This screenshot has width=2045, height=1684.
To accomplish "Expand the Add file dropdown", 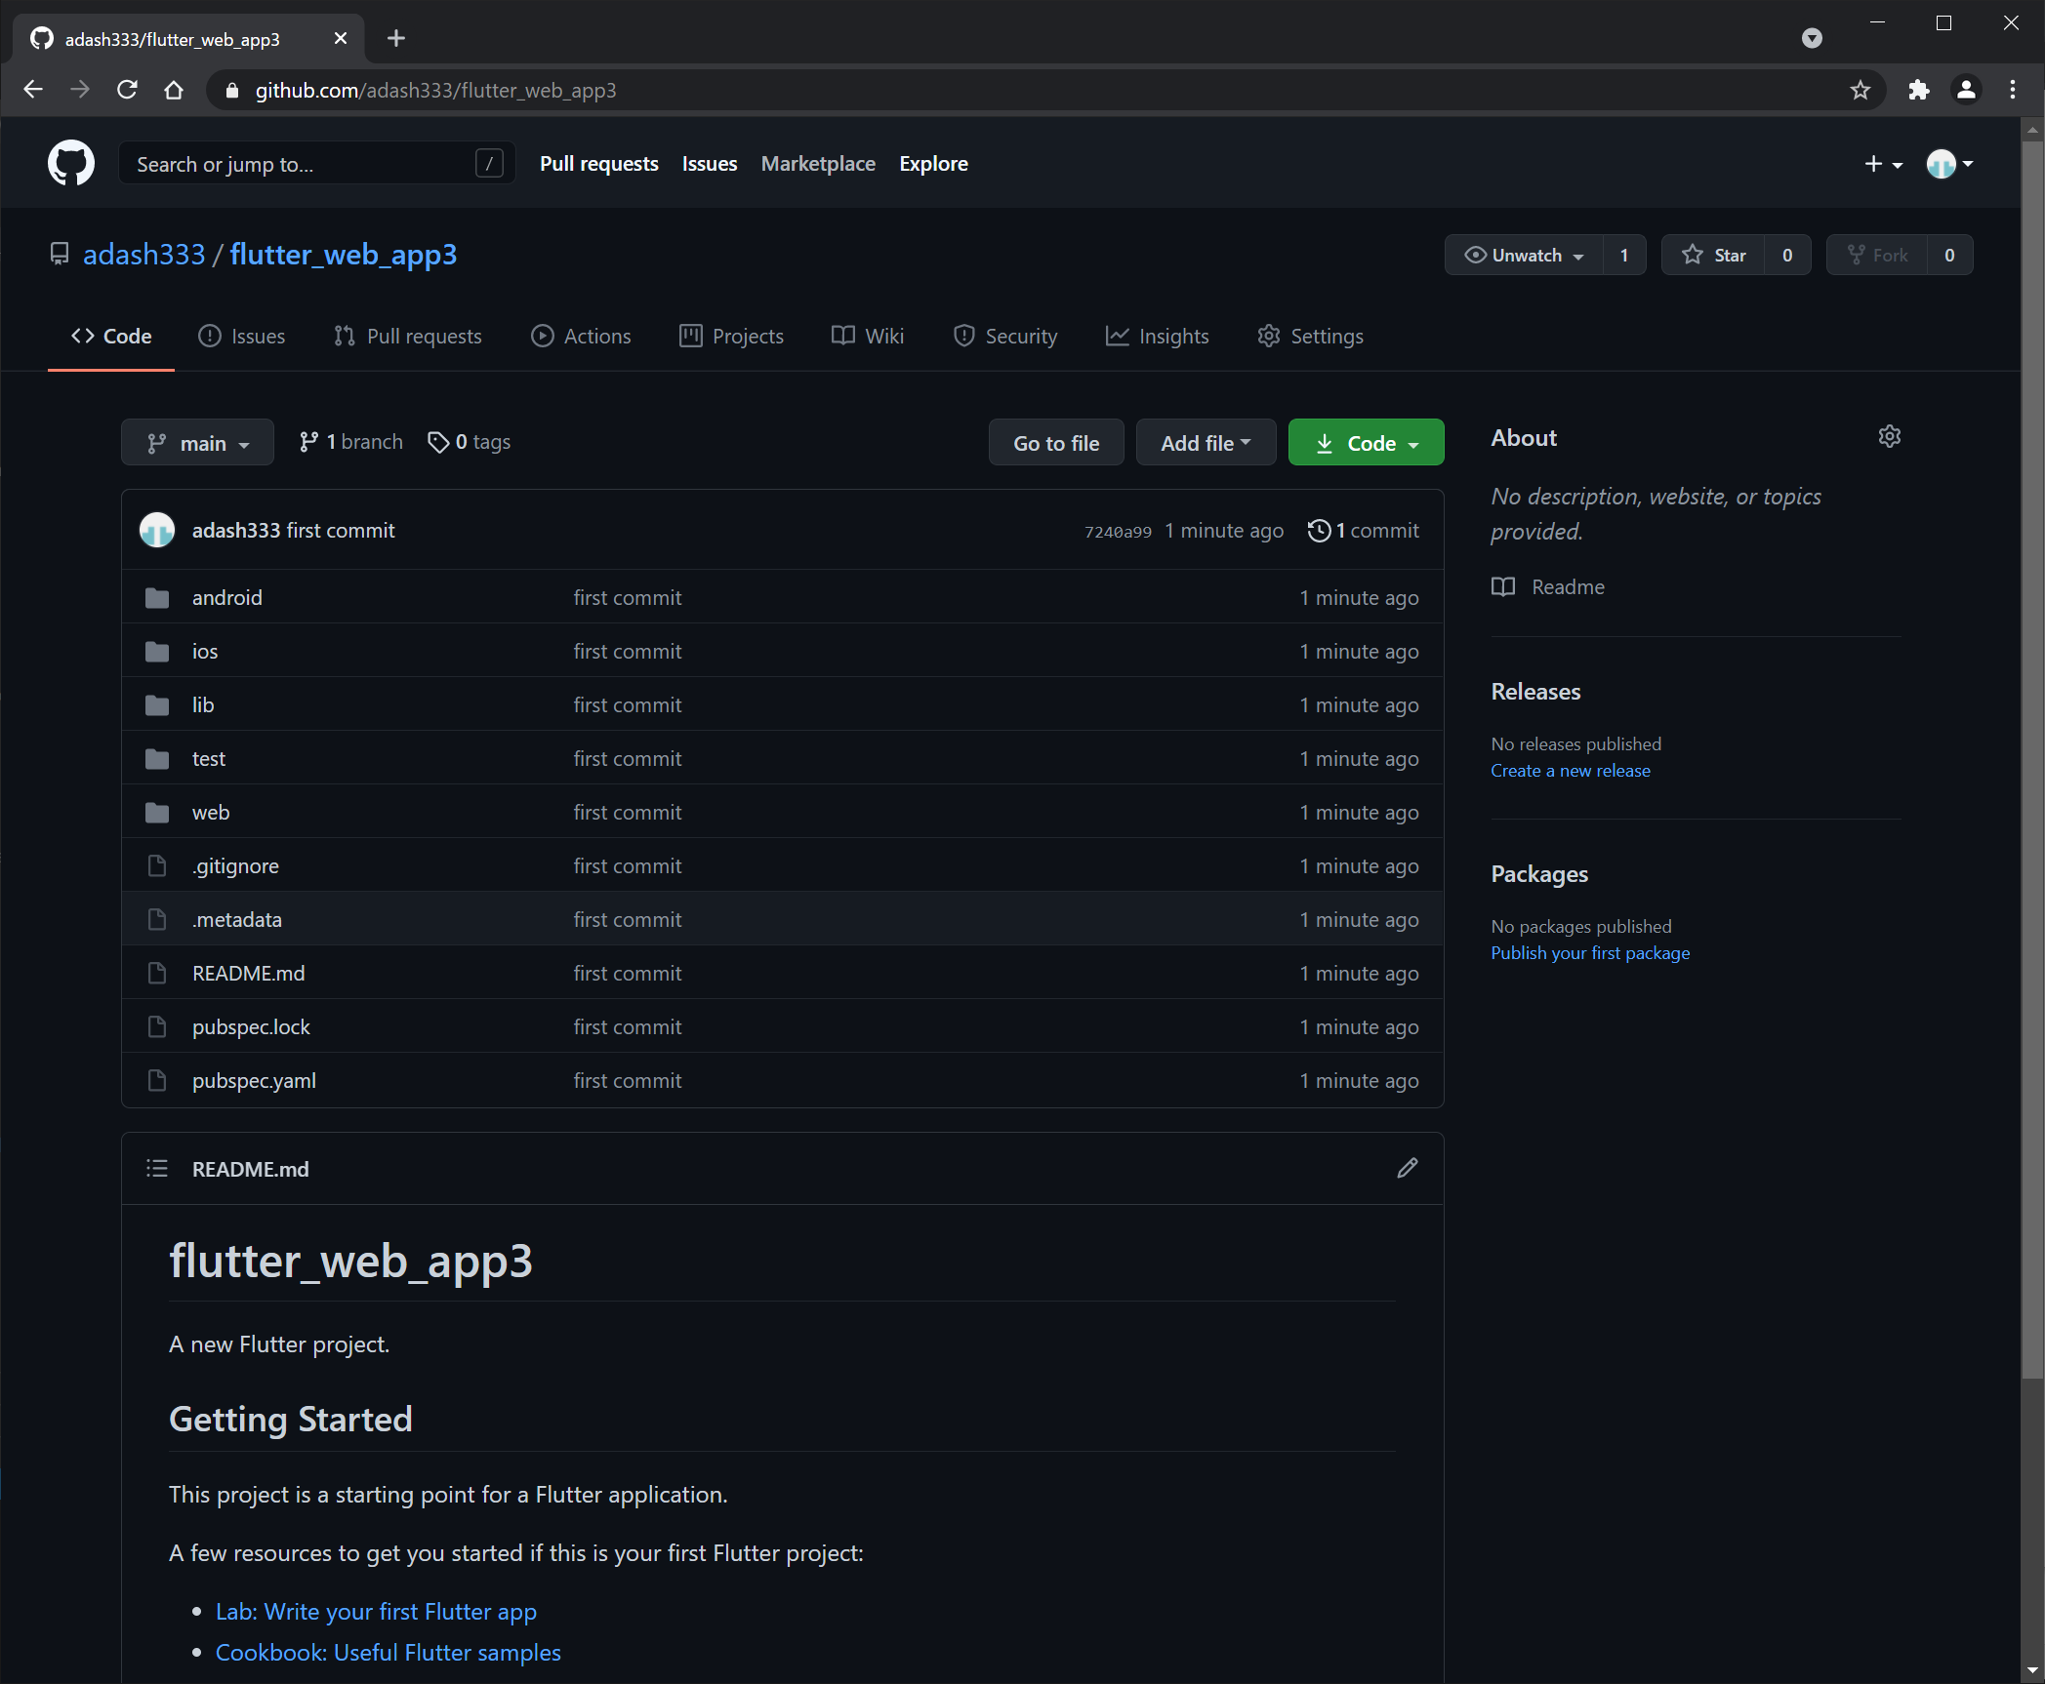I will [x=1206, y=443].
